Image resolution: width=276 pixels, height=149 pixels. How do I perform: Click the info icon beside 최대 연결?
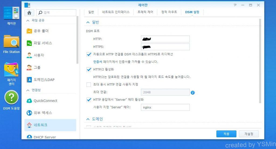pyautogui.click(x=193, y=93)
